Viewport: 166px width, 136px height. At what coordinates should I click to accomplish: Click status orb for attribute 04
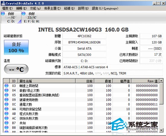tap(6, 90)
